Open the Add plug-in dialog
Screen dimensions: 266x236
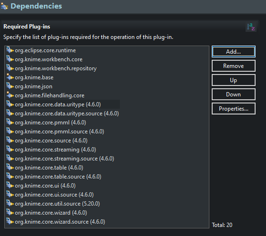tap(234, 52)
